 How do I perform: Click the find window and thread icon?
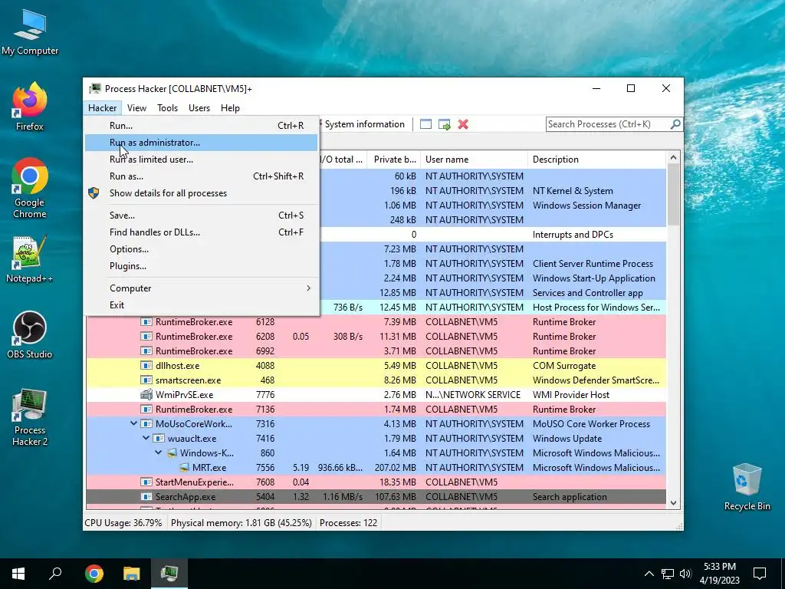point(444,124)
